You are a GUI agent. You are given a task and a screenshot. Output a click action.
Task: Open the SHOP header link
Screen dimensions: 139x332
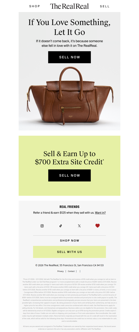[34, 6]
